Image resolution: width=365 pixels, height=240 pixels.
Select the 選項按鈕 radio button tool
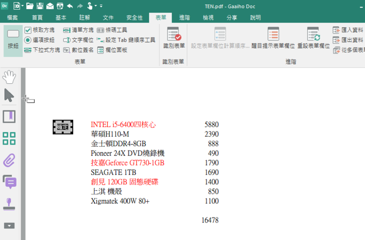40,40
